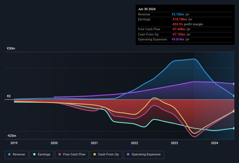Click the 2020 x-axis label
The width and height of the screenshot is (239, 163).
point(54,143)
